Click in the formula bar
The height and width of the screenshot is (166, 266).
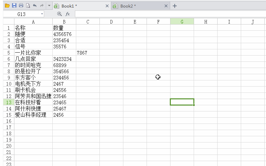pos(170,14)
